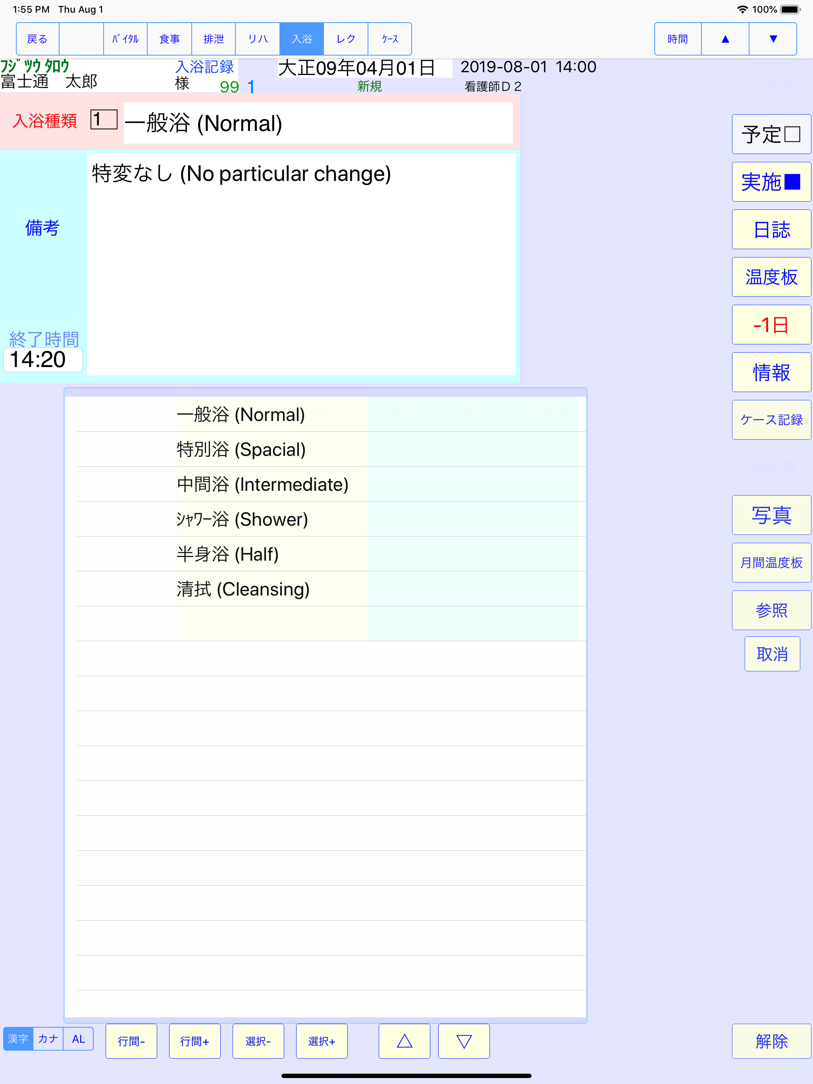
Task: Switch input mode to カナ
Action: click(x=48, y=1039)
